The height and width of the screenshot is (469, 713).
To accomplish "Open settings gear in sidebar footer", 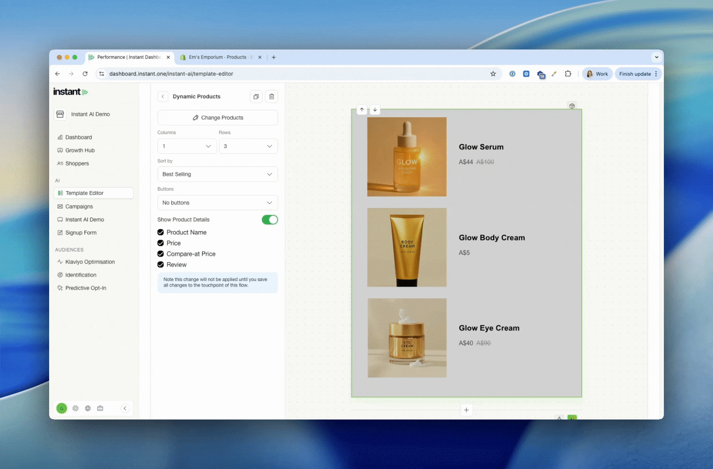I will pos(76,408).
